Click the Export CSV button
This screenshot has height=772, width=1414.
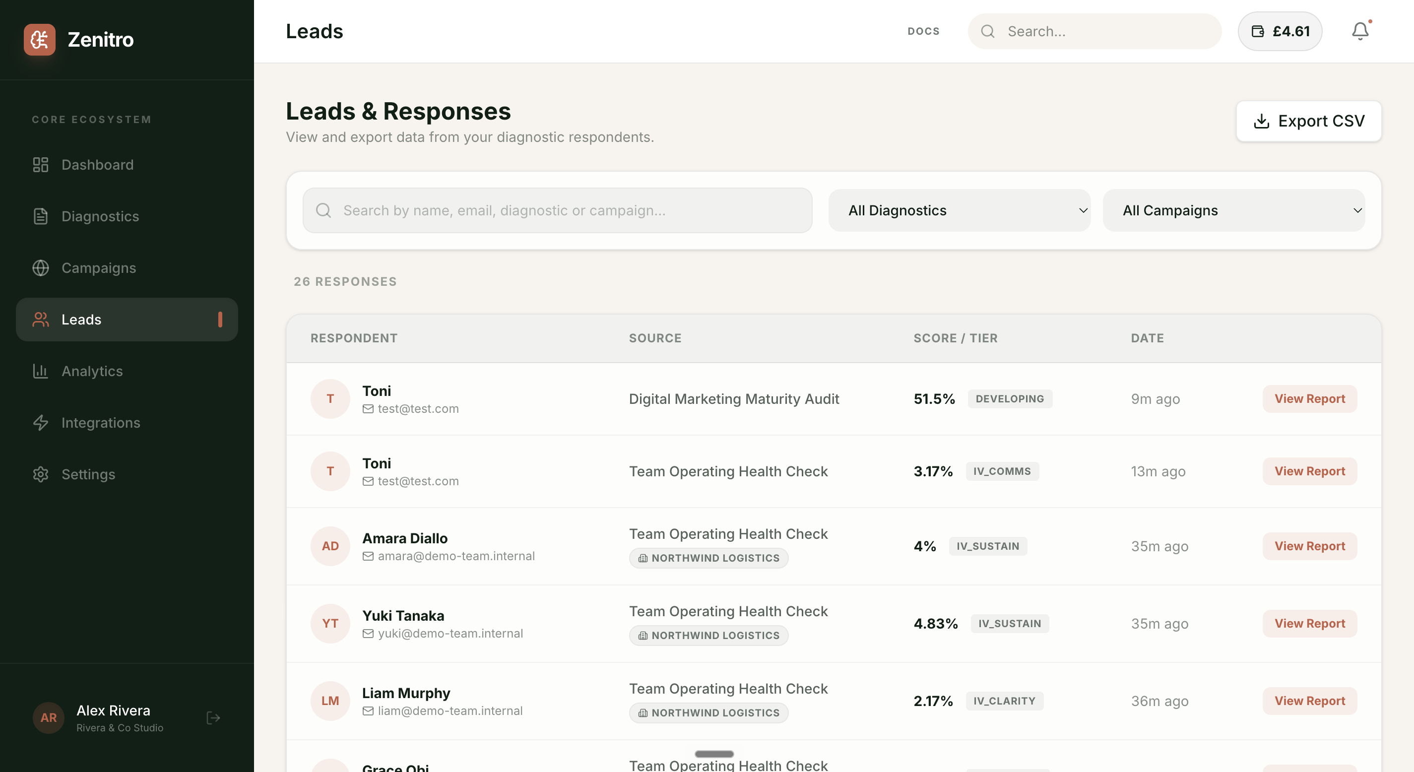[1309, 121]
